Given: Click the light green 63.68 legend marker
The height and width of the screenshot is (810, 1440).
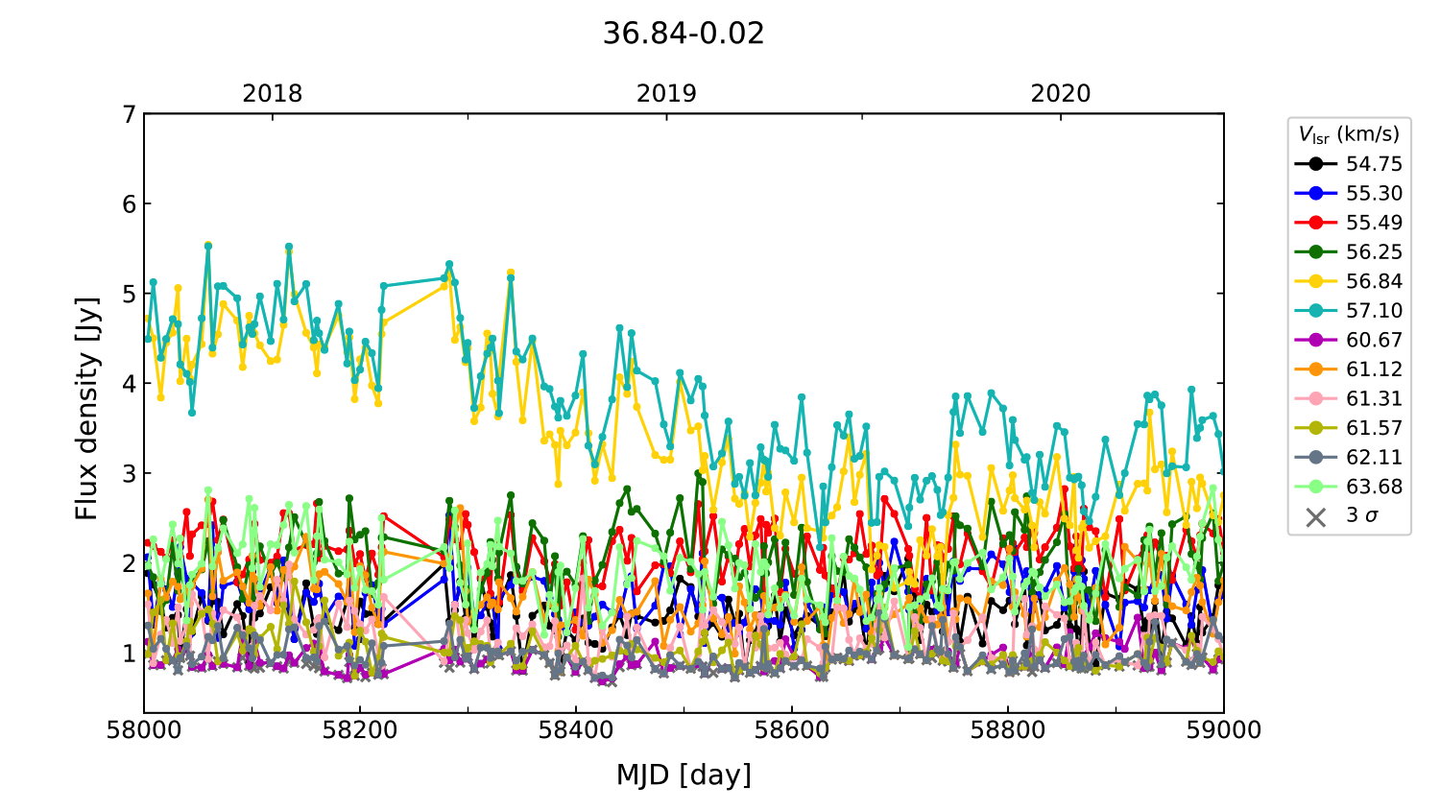Looking at the screenshot, I should (x=1315, y=487).
